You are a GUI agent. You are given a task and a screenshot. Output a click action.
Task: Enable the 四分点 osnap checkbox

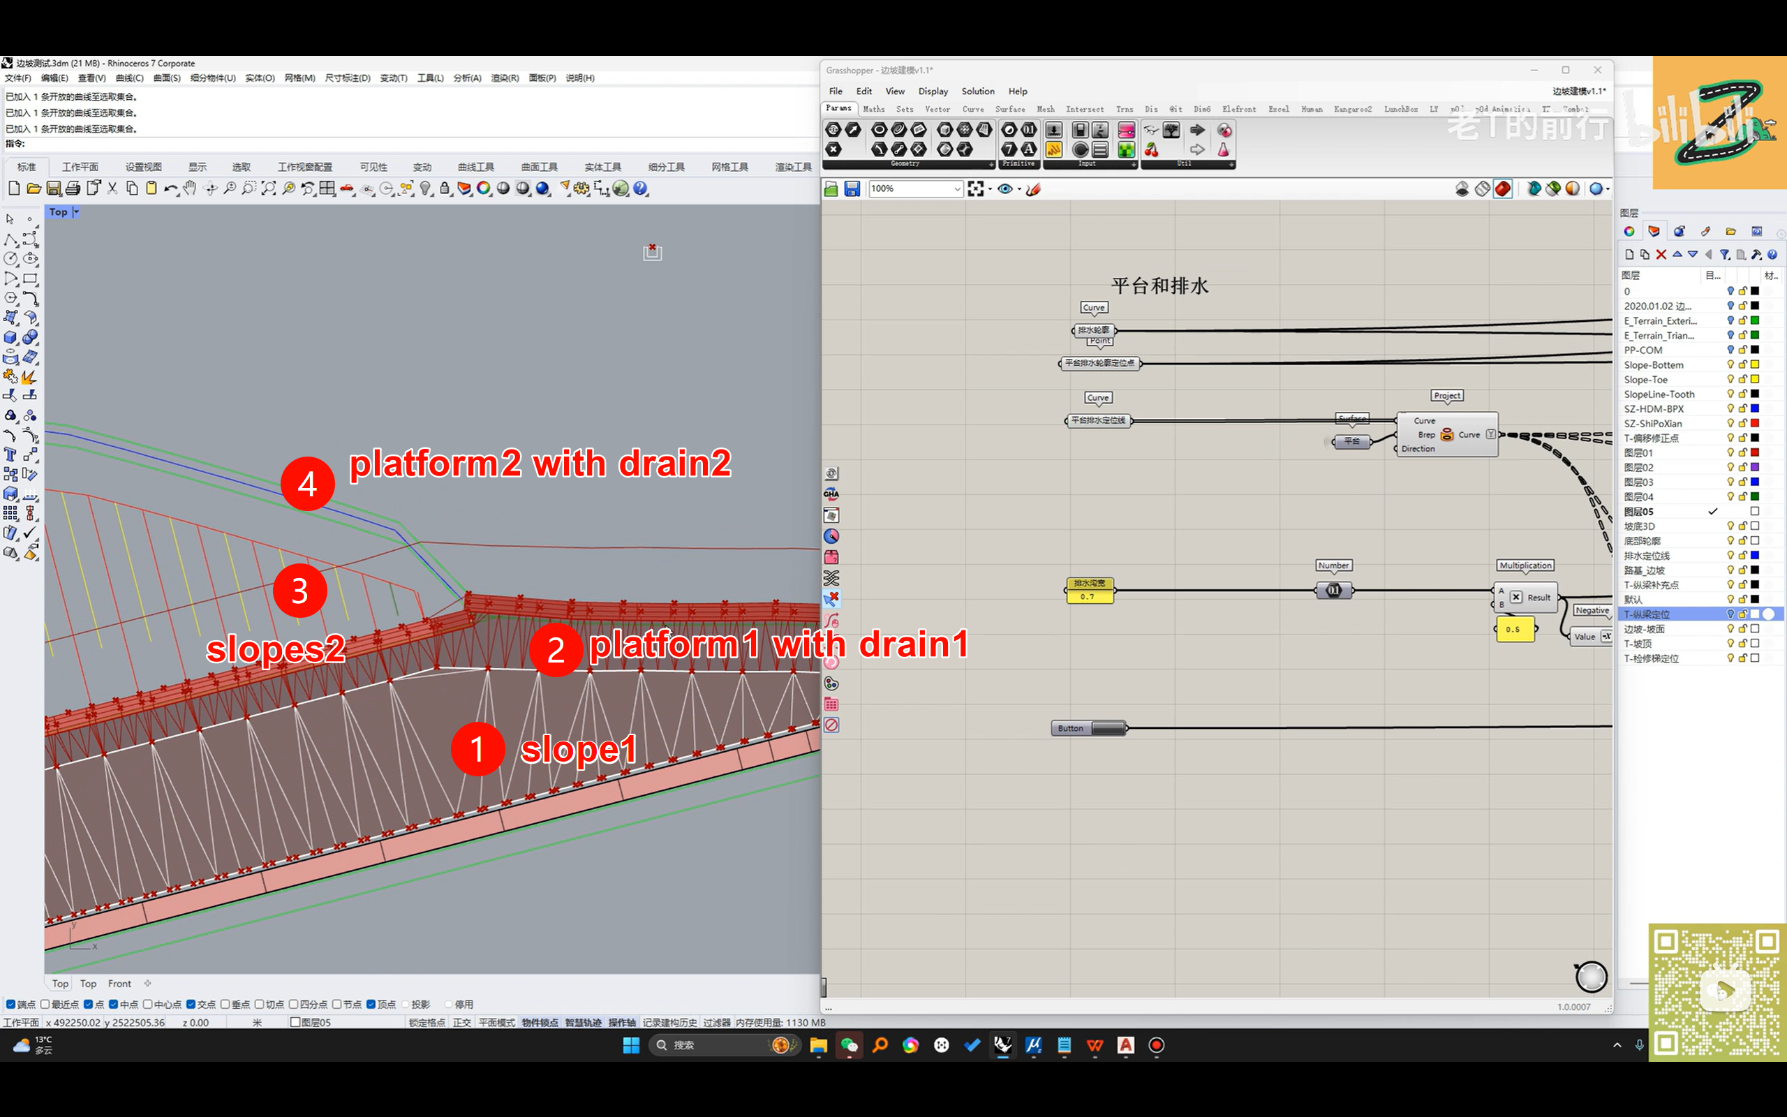pyautogui.click(x=294, y=1004)
